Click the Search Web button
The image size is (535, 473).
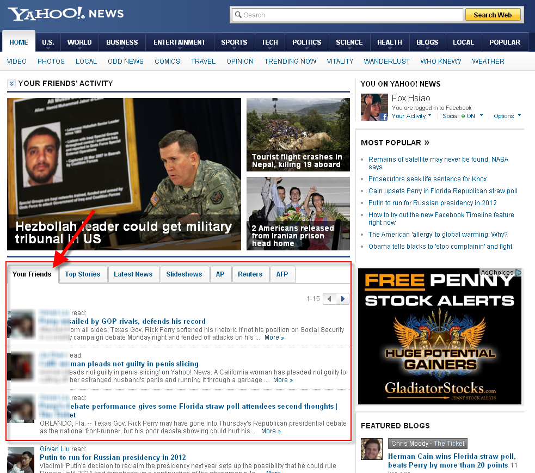[x=493, y=15]
